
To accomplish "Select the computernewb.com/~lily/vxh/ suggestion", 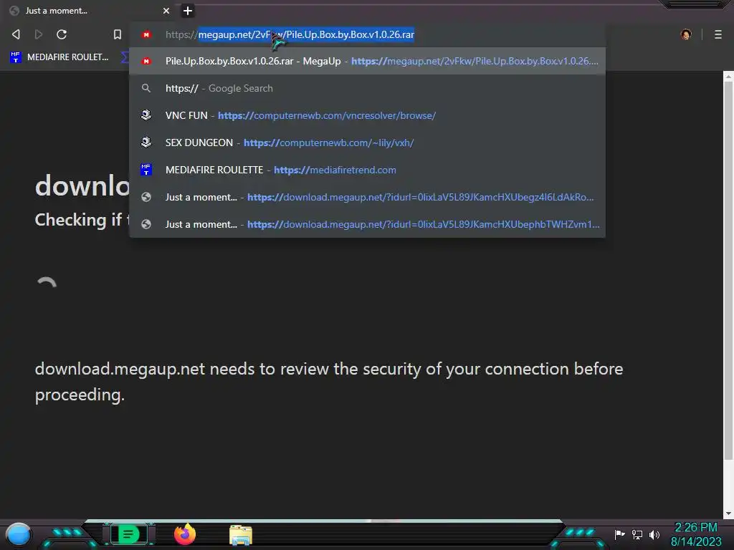I will pos(368,143).
